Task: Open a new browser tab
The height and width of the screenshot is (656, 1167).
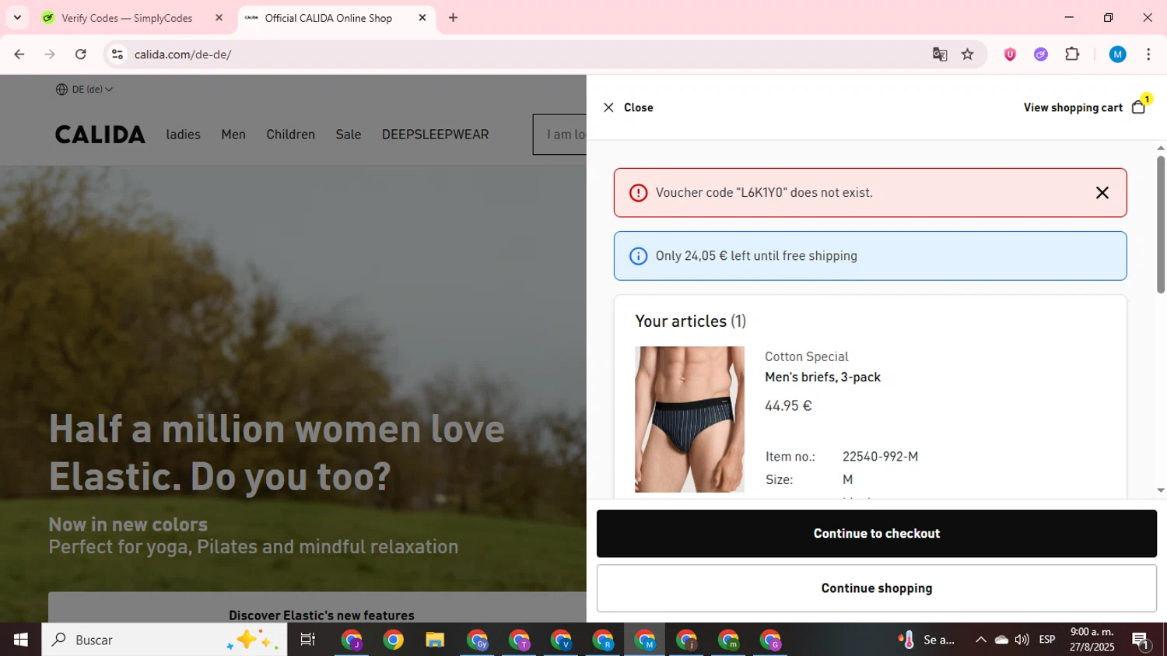Action: (453, 18)
